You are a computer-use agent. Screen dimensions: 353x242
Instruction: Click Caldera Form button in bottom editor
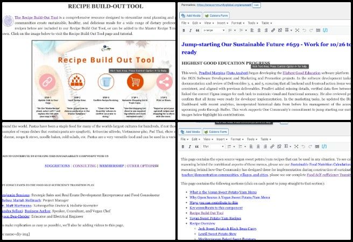pos(215,131)
